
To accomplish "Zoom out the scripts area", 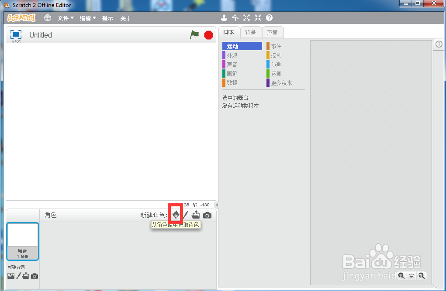I will pyautogui.click(x=401, y=275).
